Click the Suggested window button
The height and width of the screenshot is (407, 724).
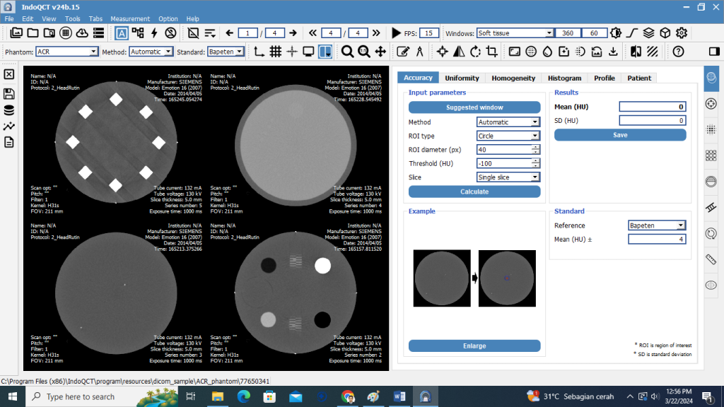pyautogui.click(x=474, y=107)
